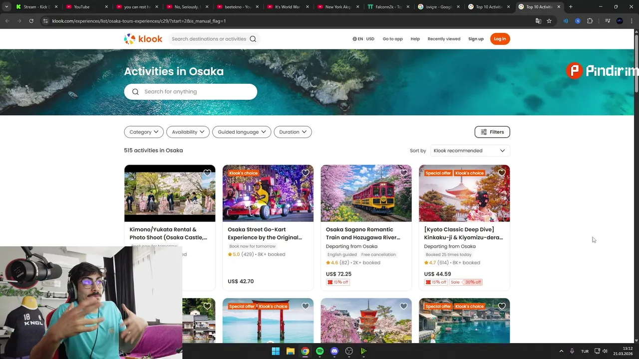Switch to the It's World War tab
The height and width of the screenshot is (359, 639).
pyautogui.click(x=287, y=7)
